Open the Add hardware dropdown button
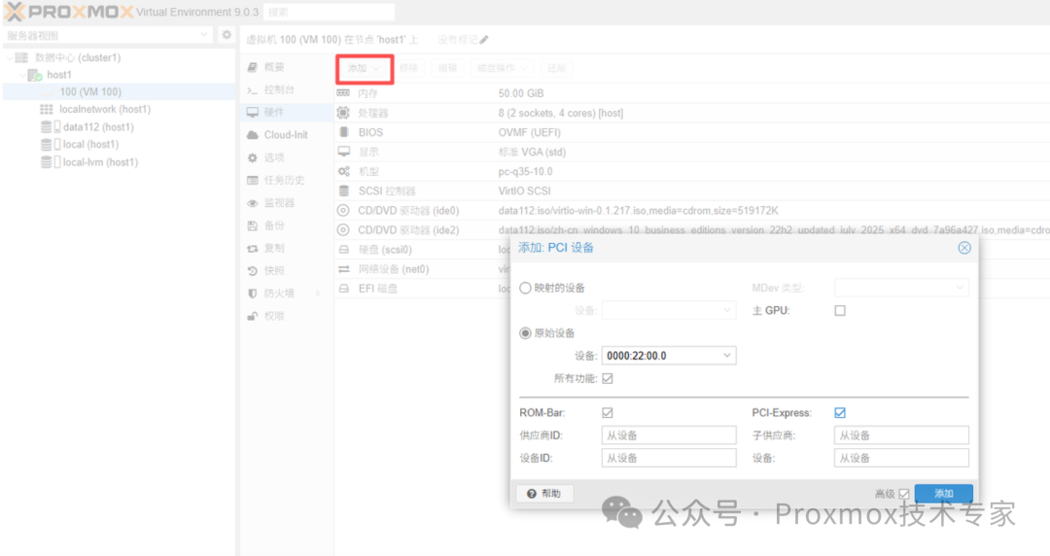The width and height of the screenshot is (1050, 556). [364, 68]
